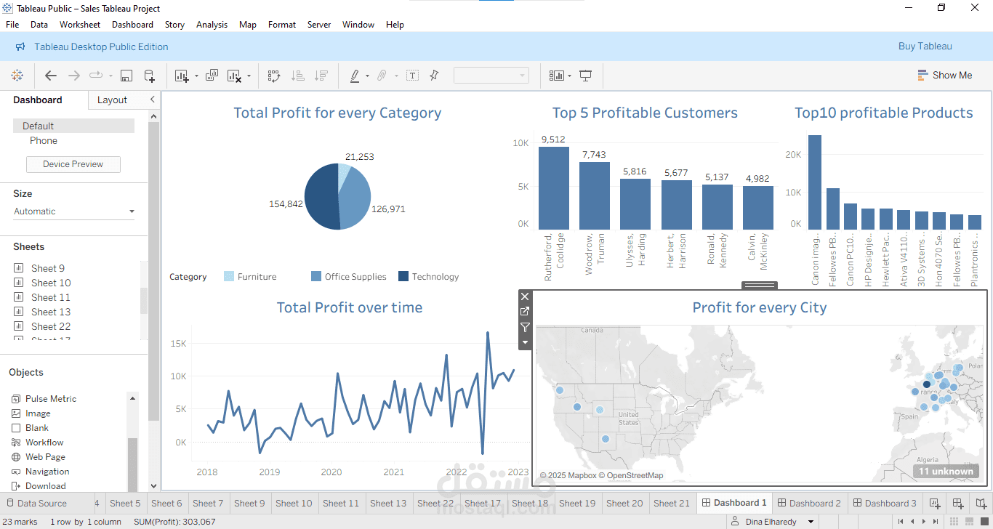Duplicate the current sheet
This screenshot has width=993, height=529.
(212, 76)
